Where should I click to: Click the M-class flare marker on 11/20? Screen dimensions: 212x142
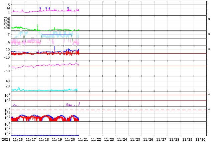coord(68,8)
